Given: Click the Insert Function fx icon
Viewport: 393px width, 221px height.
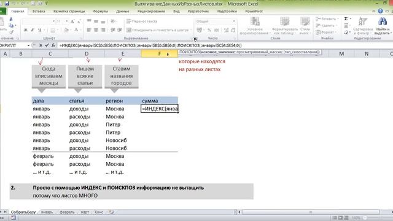Looking at the screenshot, I should [x=53, y=45].
